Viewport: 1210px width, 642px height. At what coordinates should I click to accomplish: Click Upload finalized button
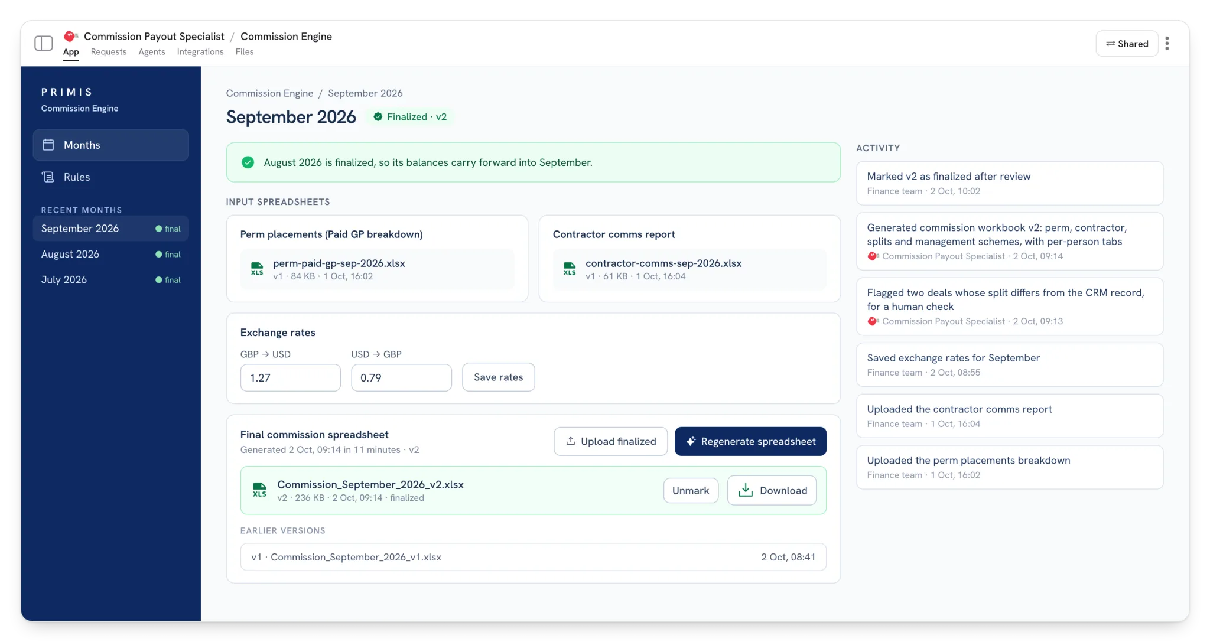pos(611,441)
